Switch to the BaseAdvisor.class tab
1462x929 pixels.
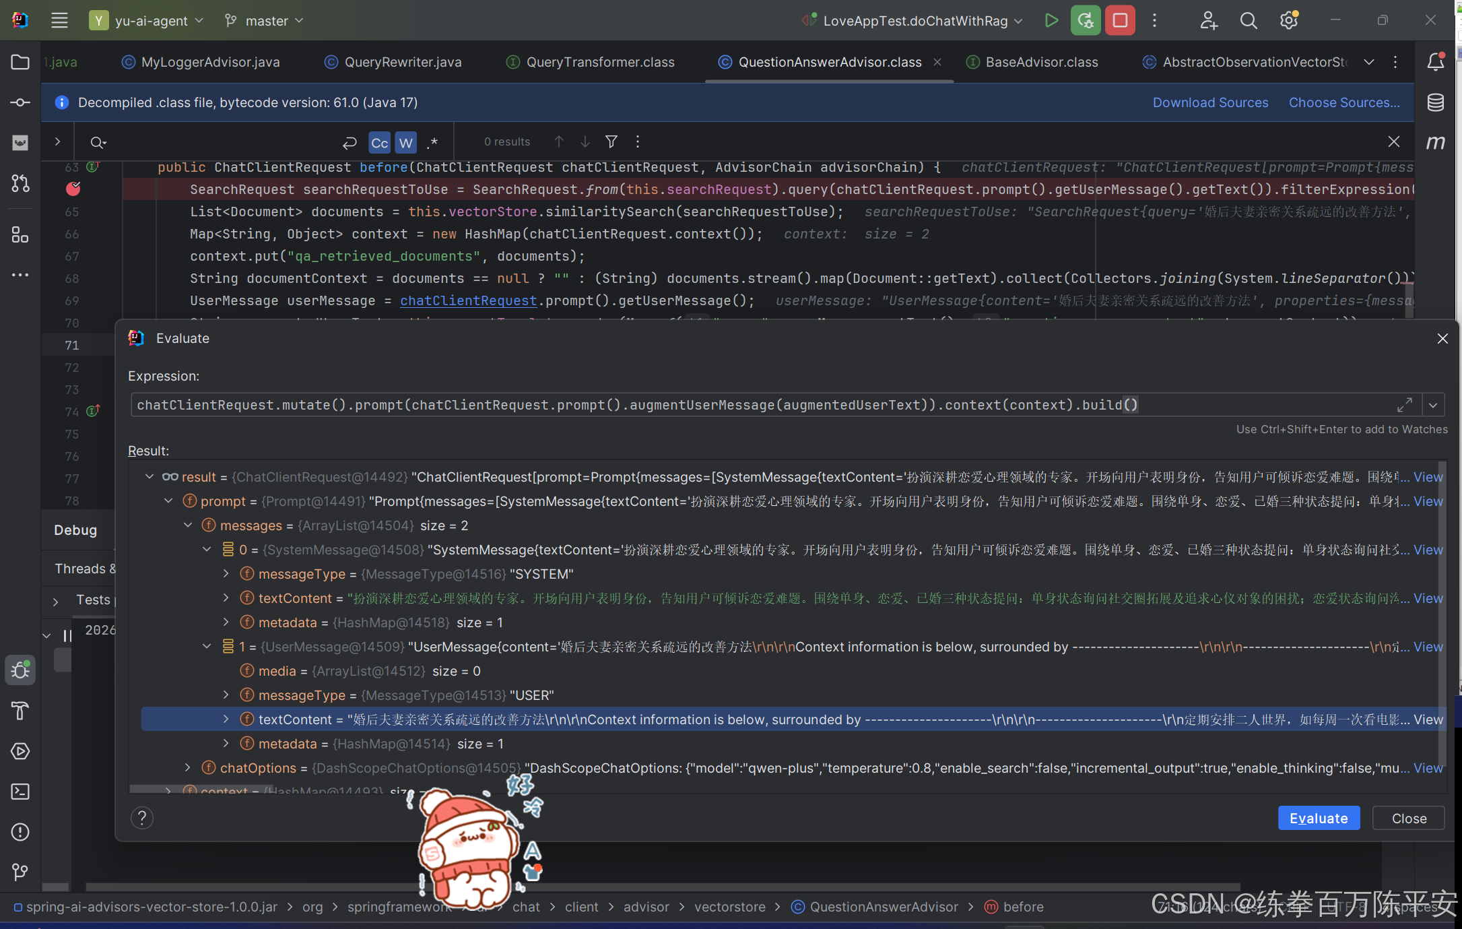(1041, 62)
